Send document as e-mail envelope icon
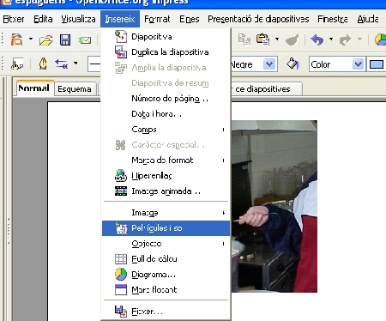The image size is (386, 321). 85,40
